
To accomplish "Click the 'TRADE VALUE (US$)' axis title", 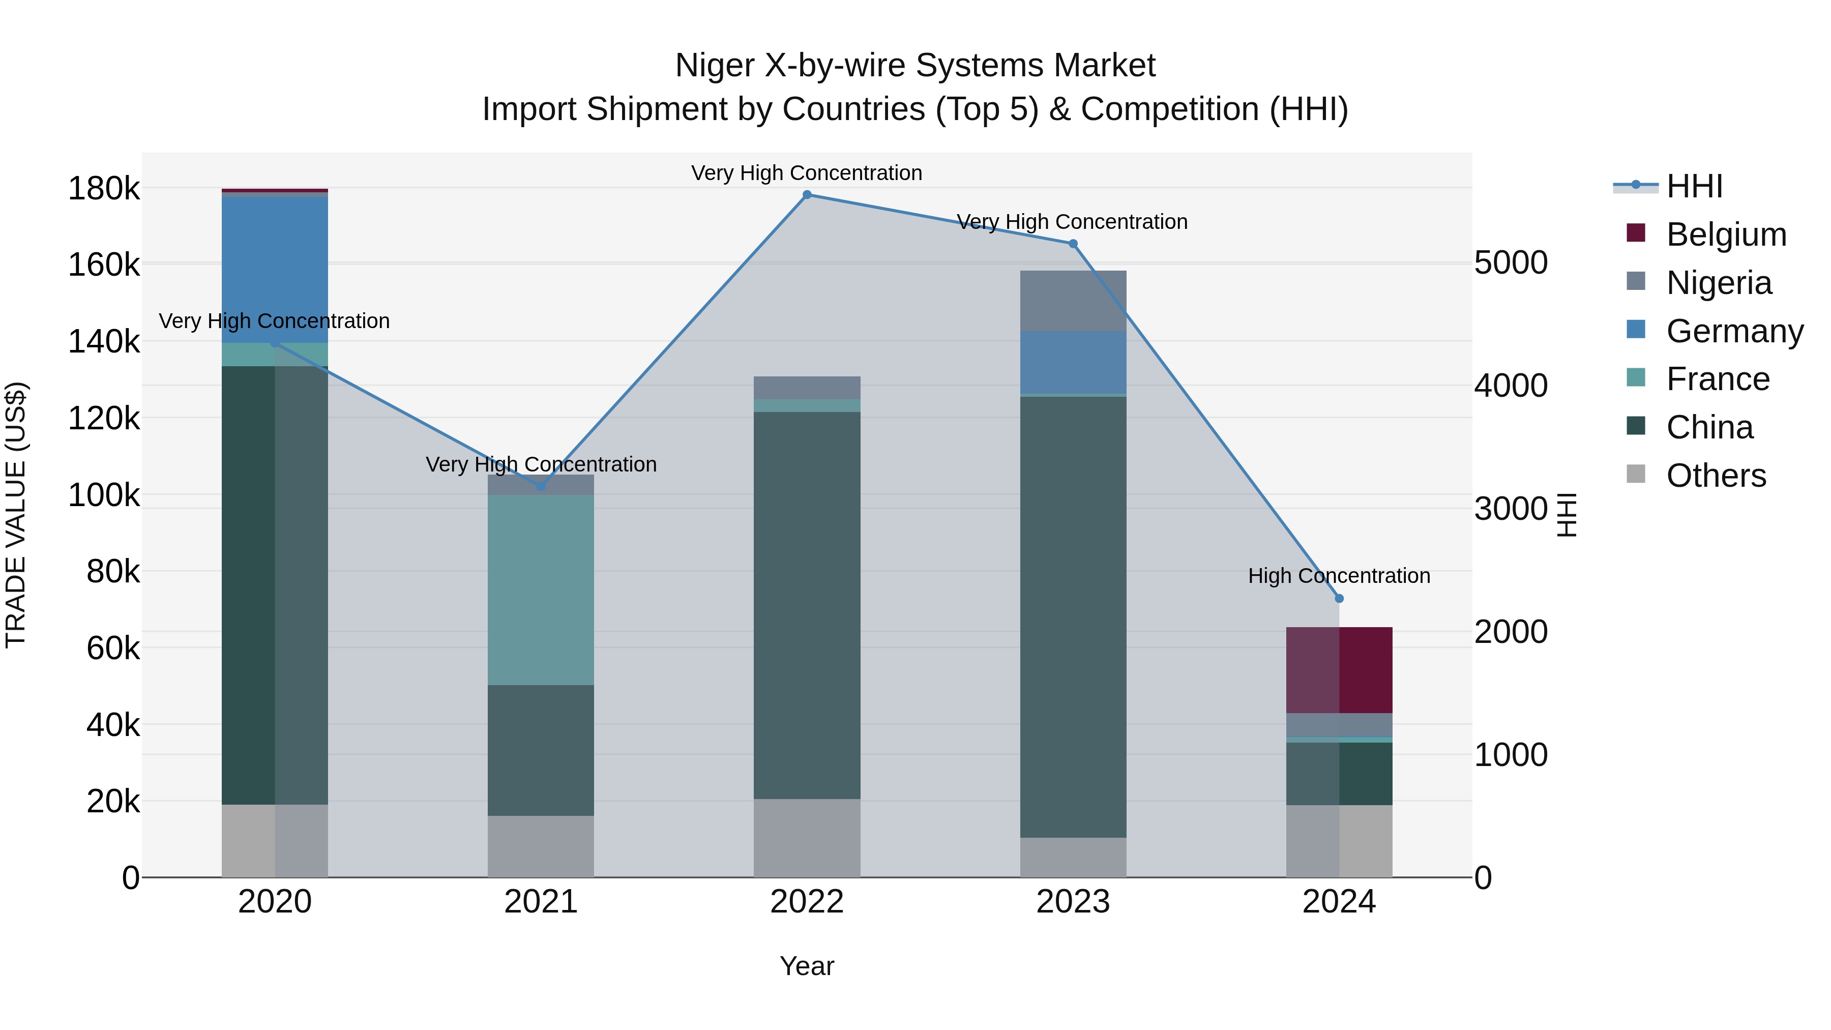I will click(x=16, y=515).
